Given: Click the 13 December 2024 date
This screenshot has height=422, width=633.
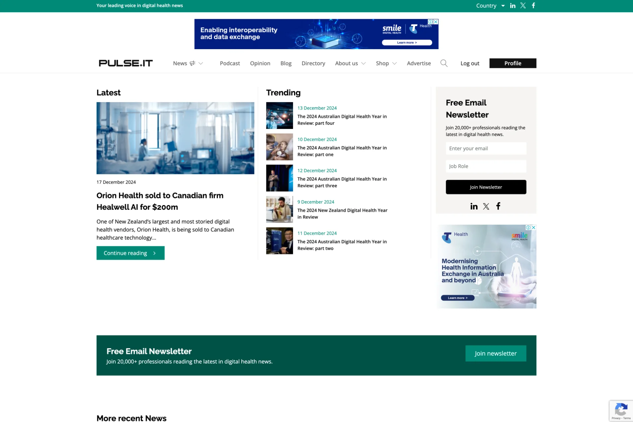Looking at the screenshot, I should [x=317, y=108].
